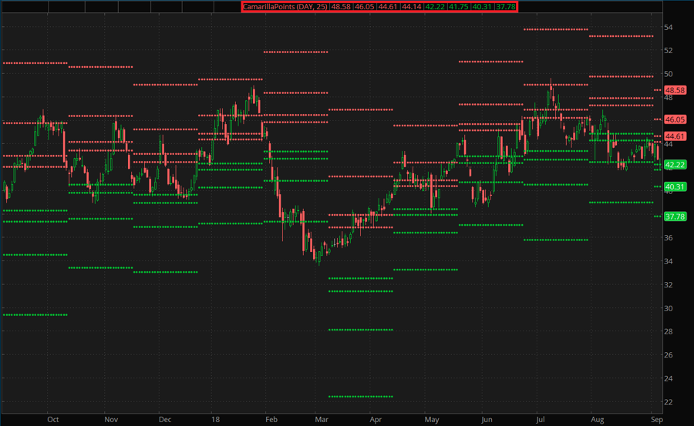This screenshot has width=694, height=426.
Task: Click the 18 year marker on time axis
Action: click(216, 420)
